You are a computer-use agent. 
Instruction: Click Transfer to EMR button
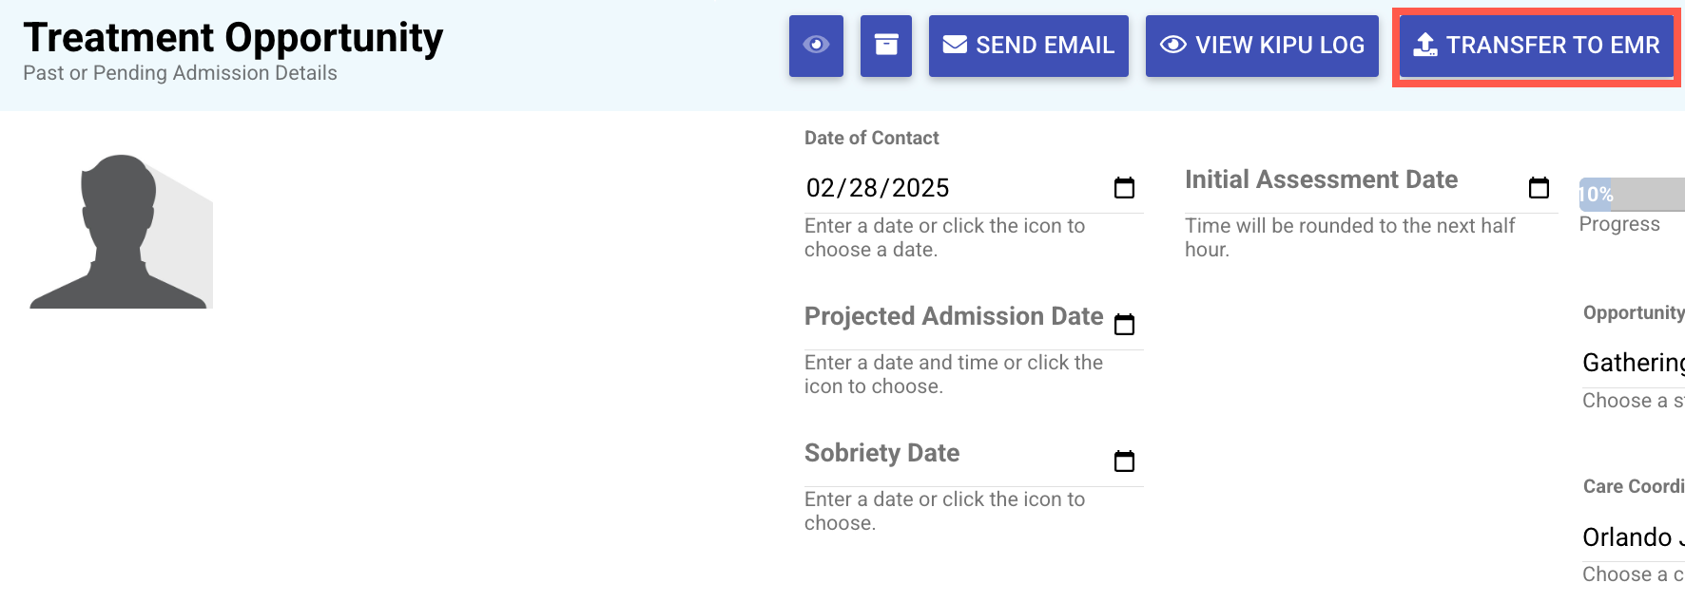pyautogui.click(x=1536, y=46)
